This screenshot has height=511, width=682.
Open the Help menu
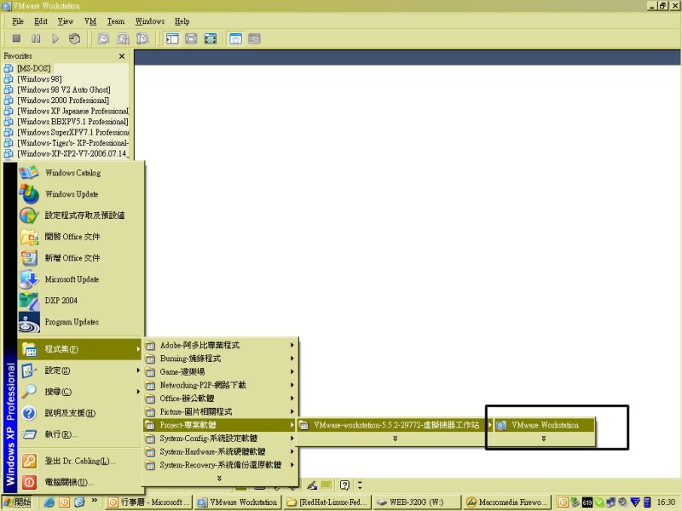(x=182, y=20)
